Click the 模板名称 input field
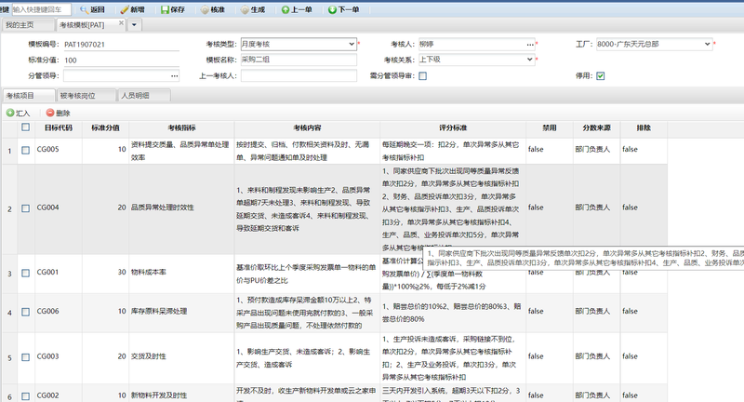Viewport: 744px width, 402px height. point(299,60)
